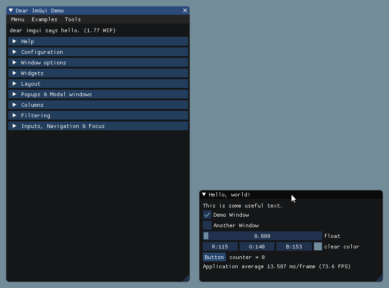389x288 pixels.
Task: Open the Tools menu
Action: click(x=72, y=19)
